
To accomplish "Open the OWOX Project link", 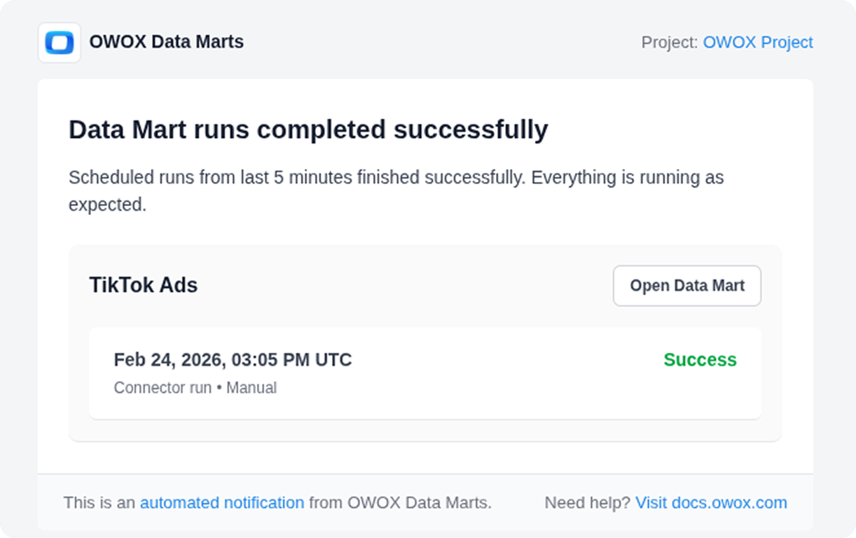I will (x=758, y=42).
